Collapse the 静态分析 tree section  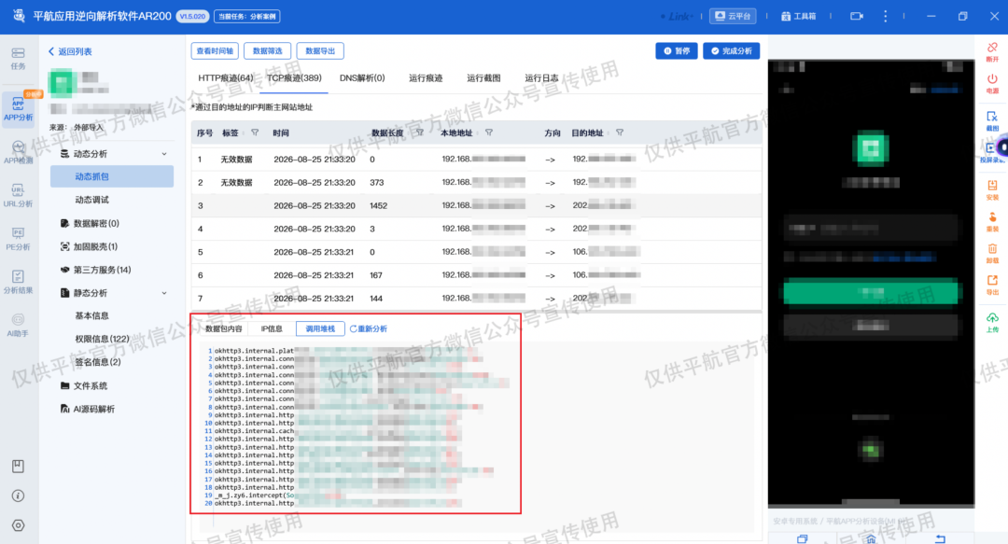tap(164, 293)
